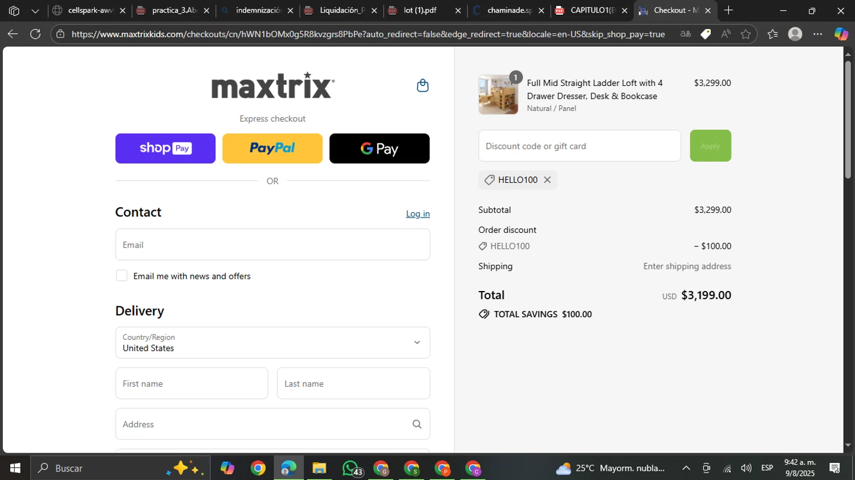Click the Enter shipping address text
This screenshot has width=855, height=480.
(x=687, y=266)
